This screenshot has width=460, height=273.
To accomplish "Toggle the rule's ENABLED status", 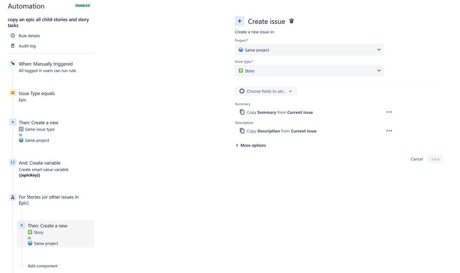I will tap(83, 6).
